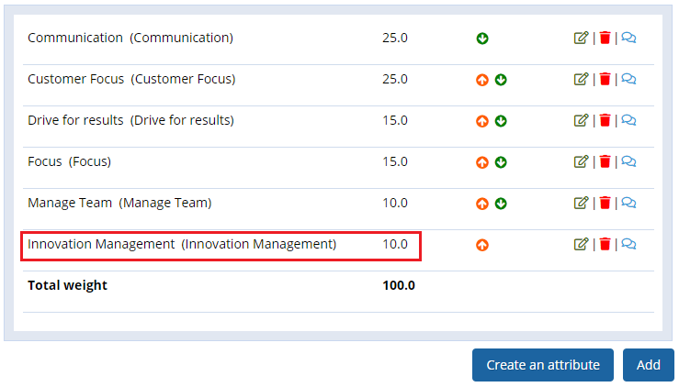Viewport: 679px width, 387px height.
Task: Move Customer Focus attribute up
Action: 482,80
